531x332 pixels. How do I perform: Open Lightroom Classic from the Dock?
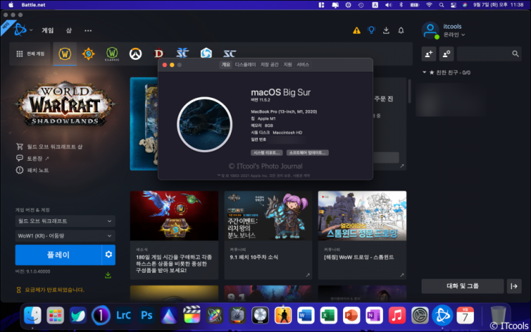click(124, 316)
